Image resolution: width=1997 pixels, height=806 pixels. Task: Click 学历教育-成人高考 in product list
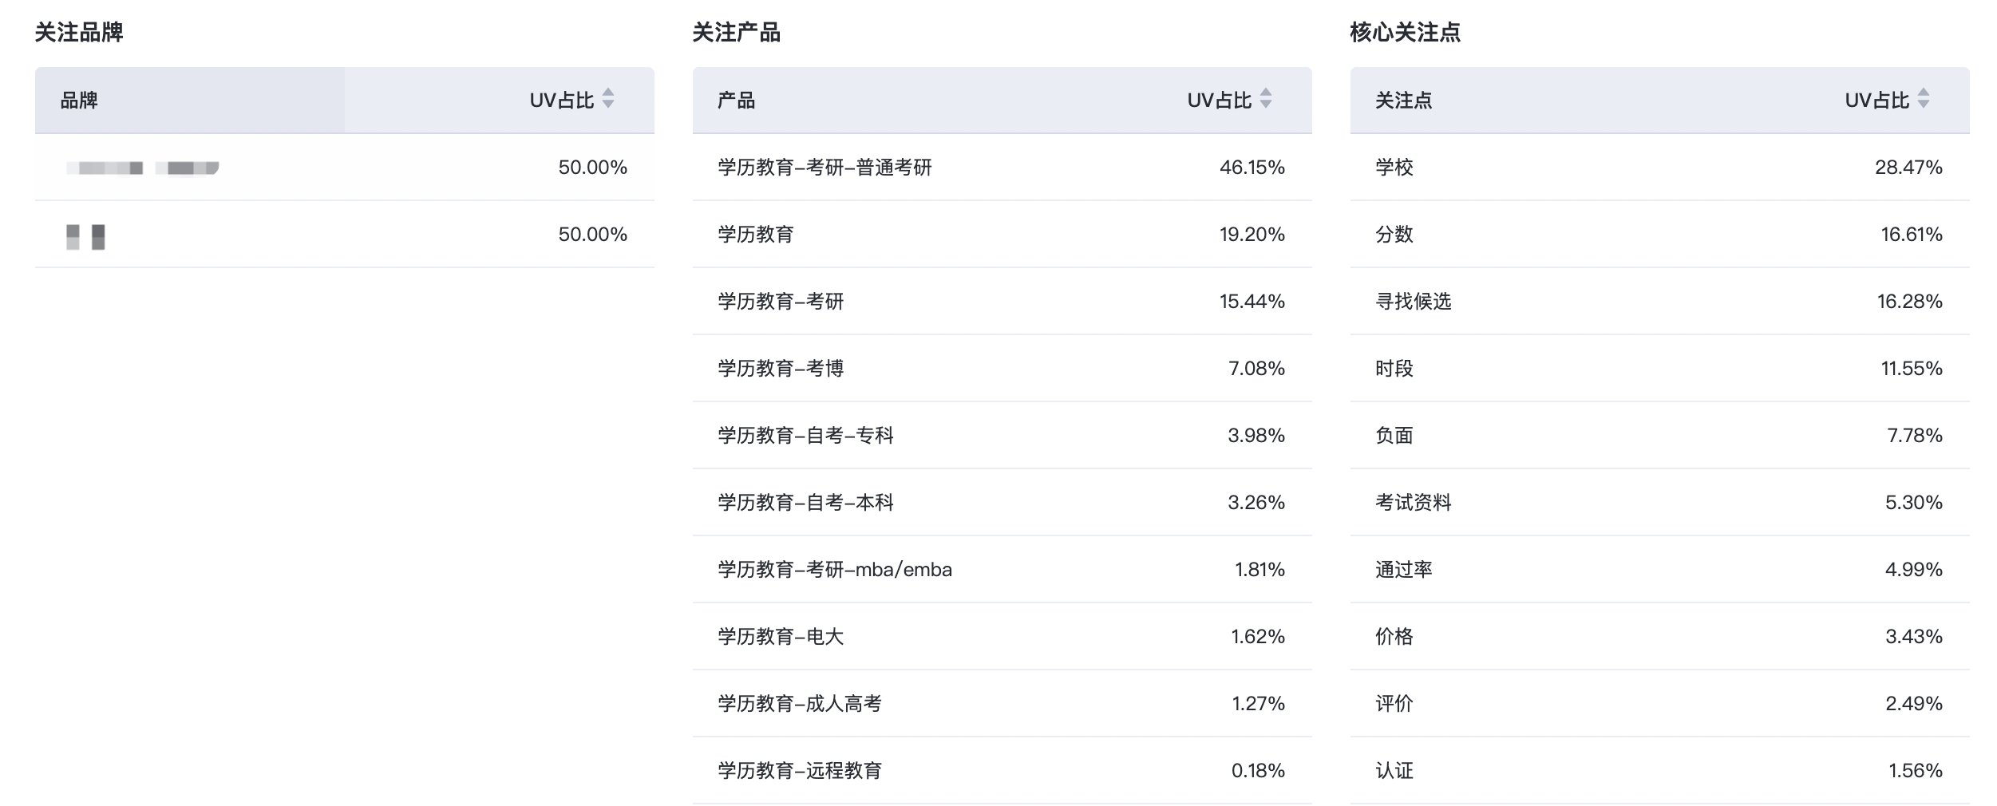coord(800,704)
